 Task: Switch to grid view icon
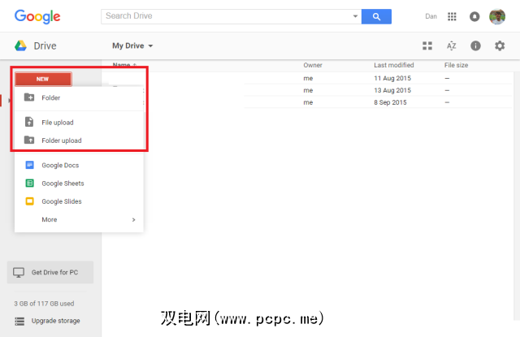(427, 45)
